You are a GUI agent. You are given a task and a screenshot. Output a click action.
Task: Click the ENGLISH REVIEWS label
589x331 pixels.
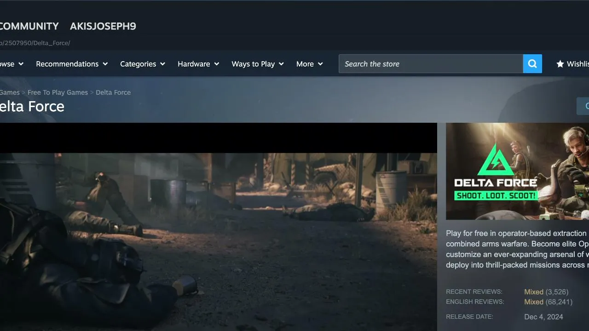point(475,302)
